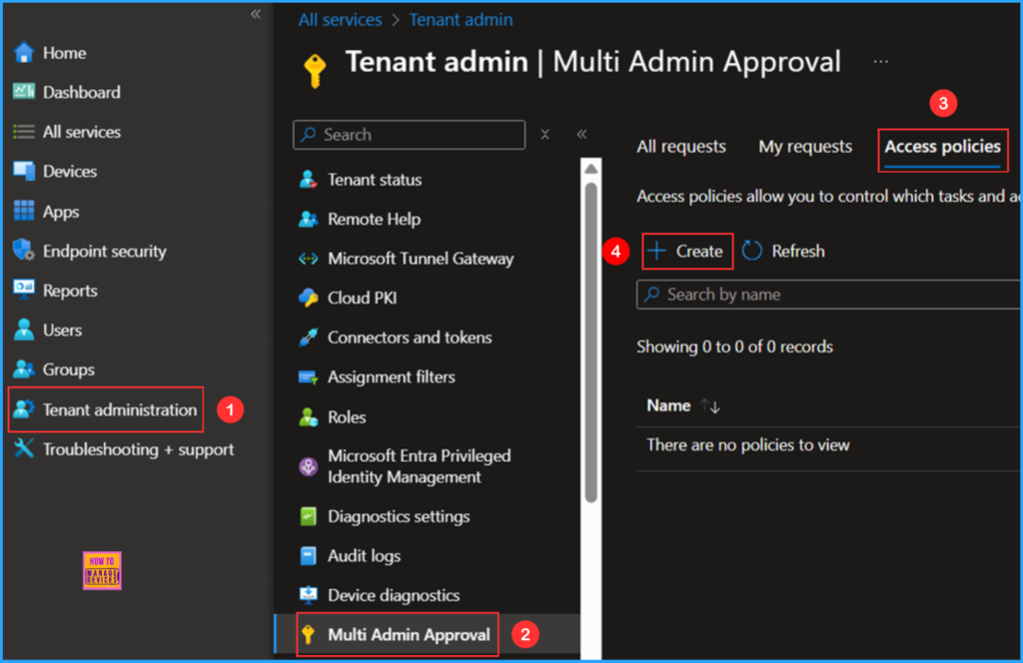Collapse the left navigation pane

click(255, 14)
